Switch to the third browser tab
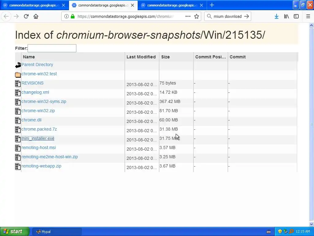 (x=172, y=5)
